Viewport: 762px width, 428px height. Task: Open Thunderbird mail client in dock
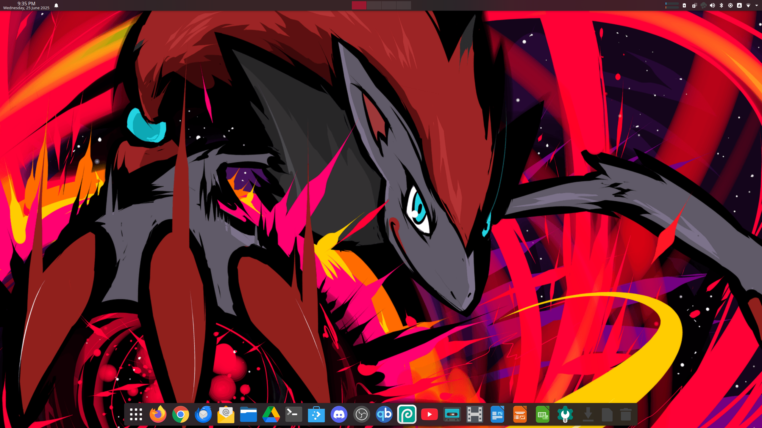click(203, 414)
